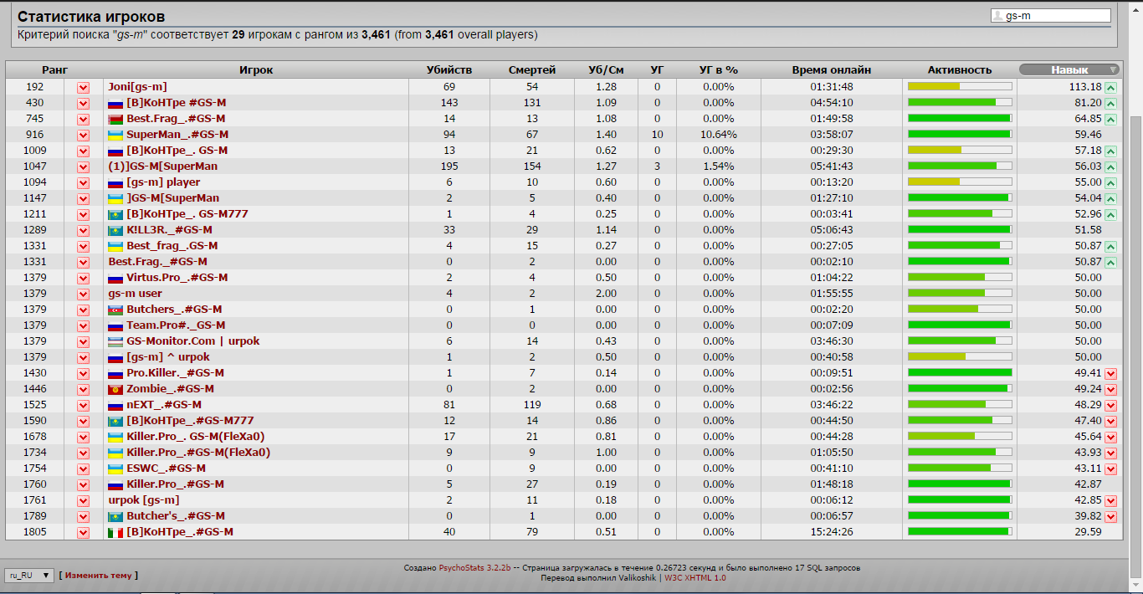
Task: Open W3C XHTML 1.0 footer link
Action: coord(695,578)
